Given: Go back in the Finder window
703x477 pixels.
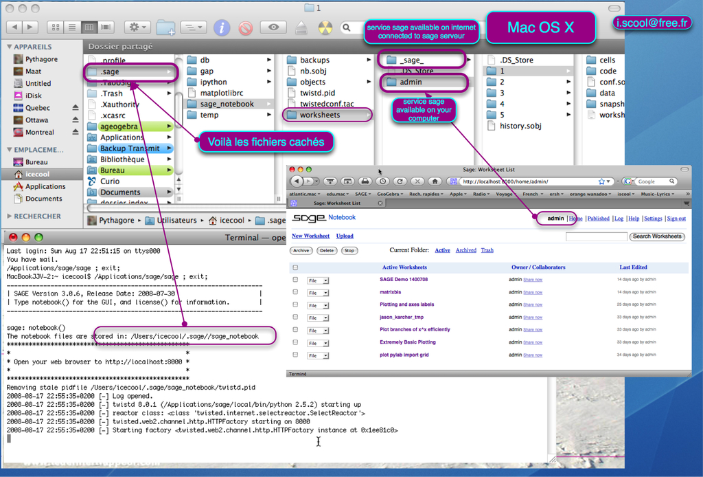Looking at the screenshot, I should (14, 27).
